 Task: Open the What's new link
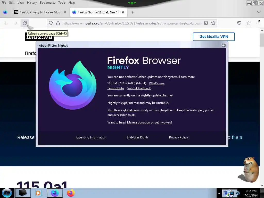[157, 83]
